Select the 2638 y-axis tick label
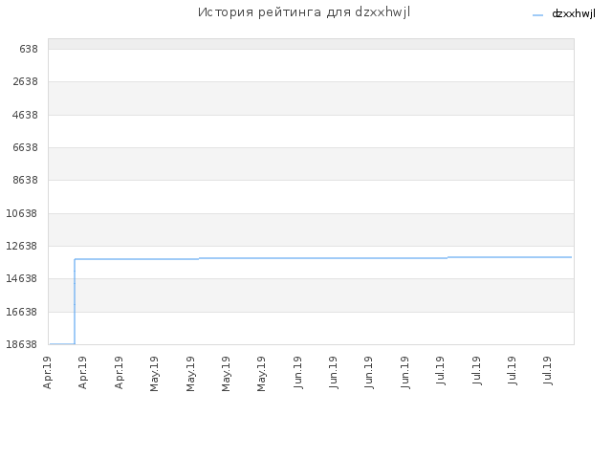This screenshot has width=612, height=459. (x=25, y=81)
